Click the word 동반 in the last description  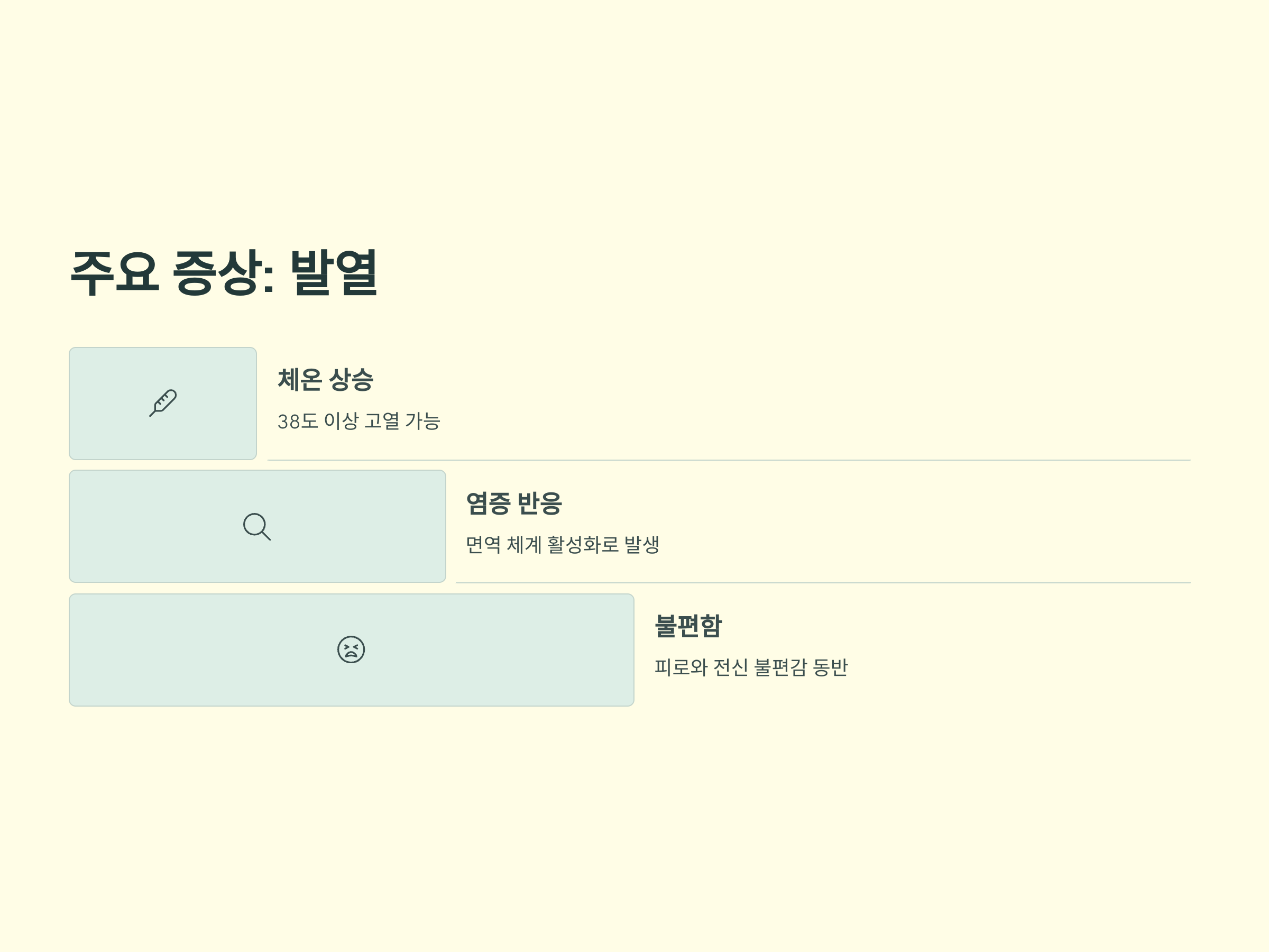(831, 667)
